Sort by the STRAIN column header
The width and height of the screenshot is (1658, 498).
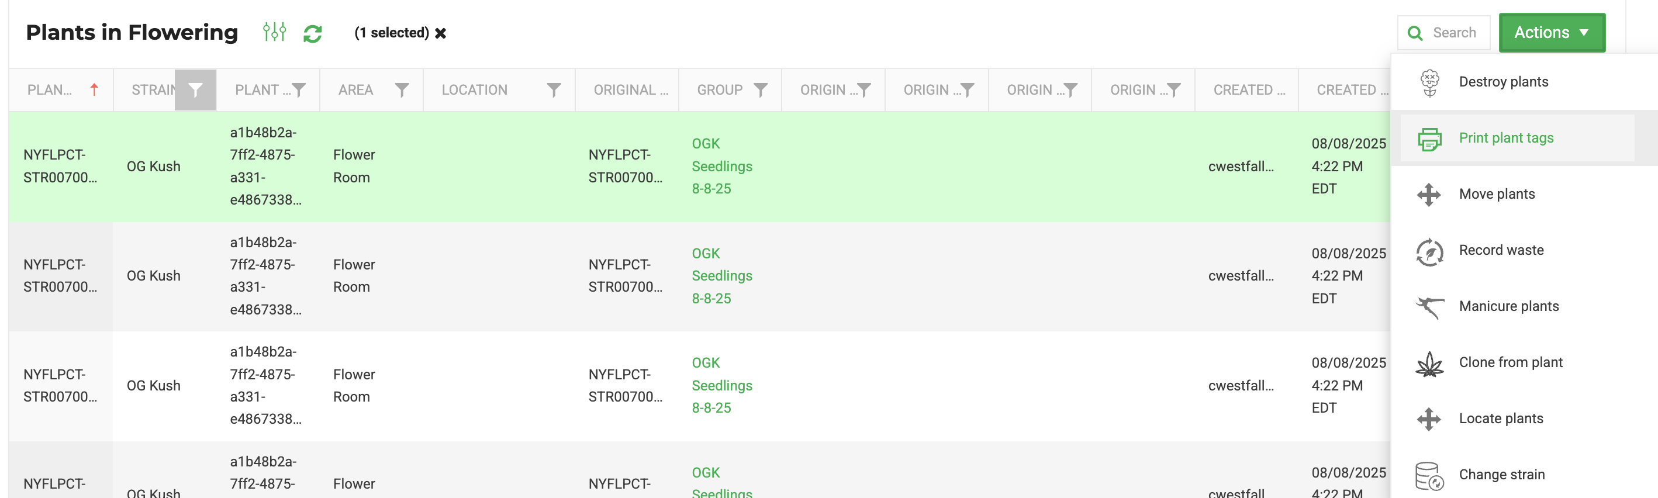tap(154, 90)
